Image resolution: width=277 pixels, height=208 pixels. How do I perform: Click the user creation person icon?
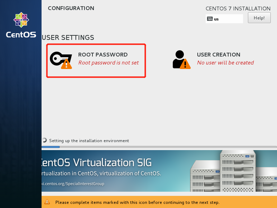click(x=181, y=60)
